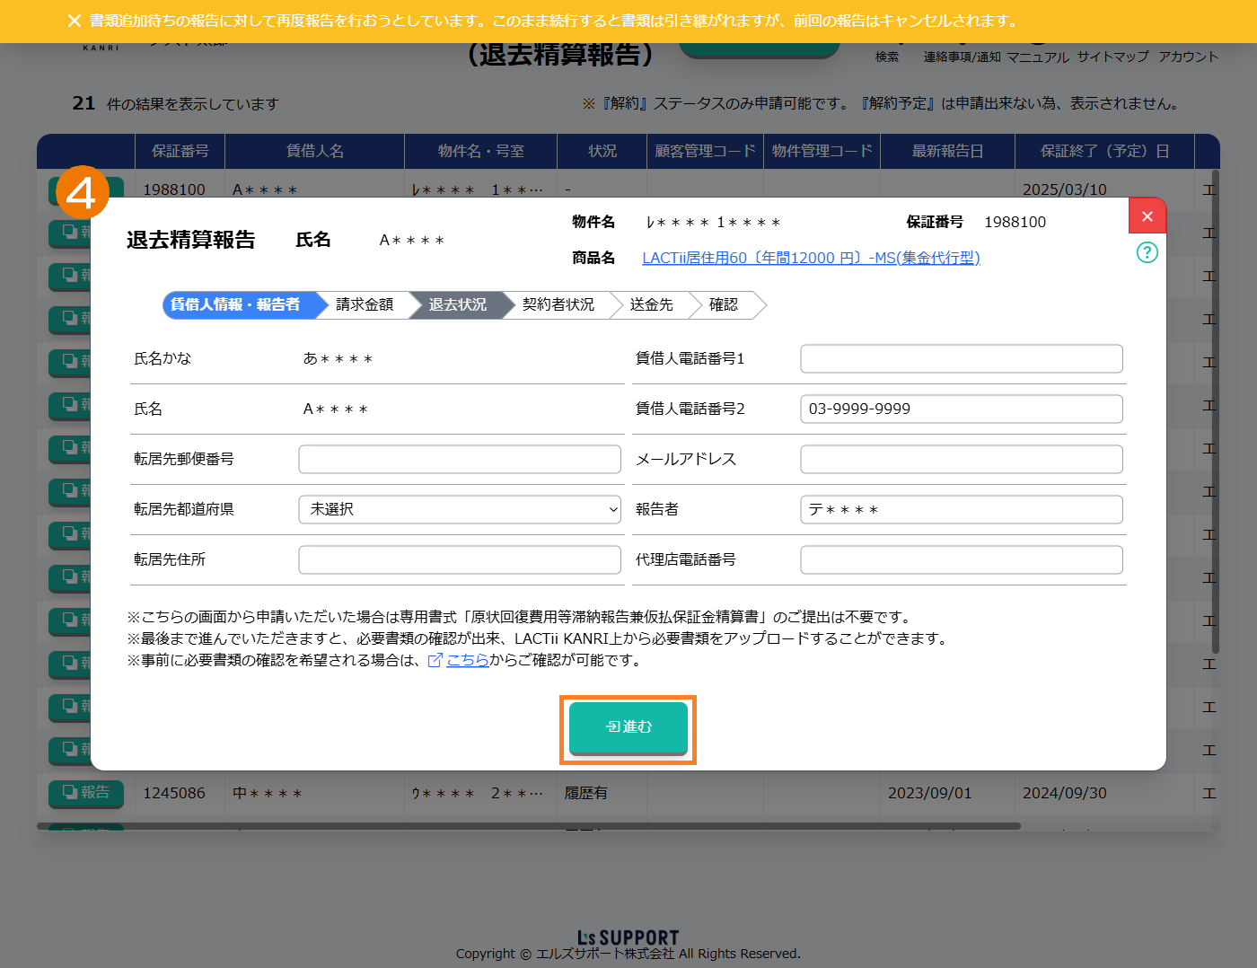
Task: Select the 送金先 step tab
Action: (x=651, y=305)
